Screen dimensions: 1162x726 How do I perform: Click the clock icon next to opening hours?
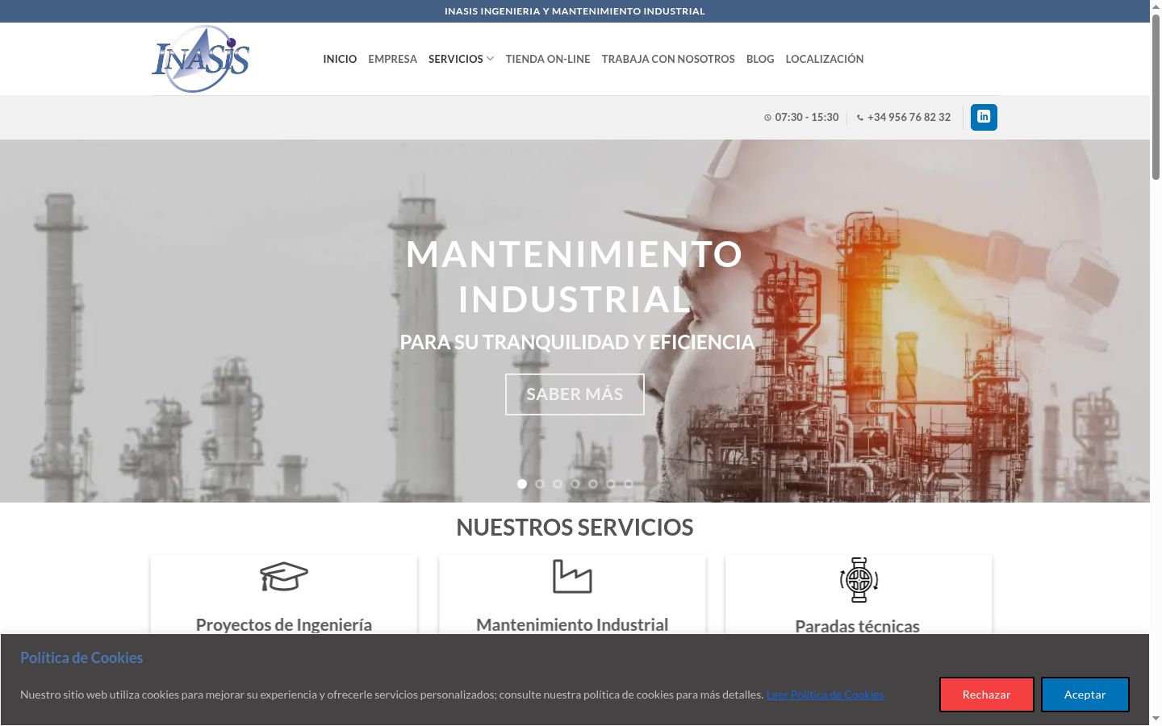point(767,118)
